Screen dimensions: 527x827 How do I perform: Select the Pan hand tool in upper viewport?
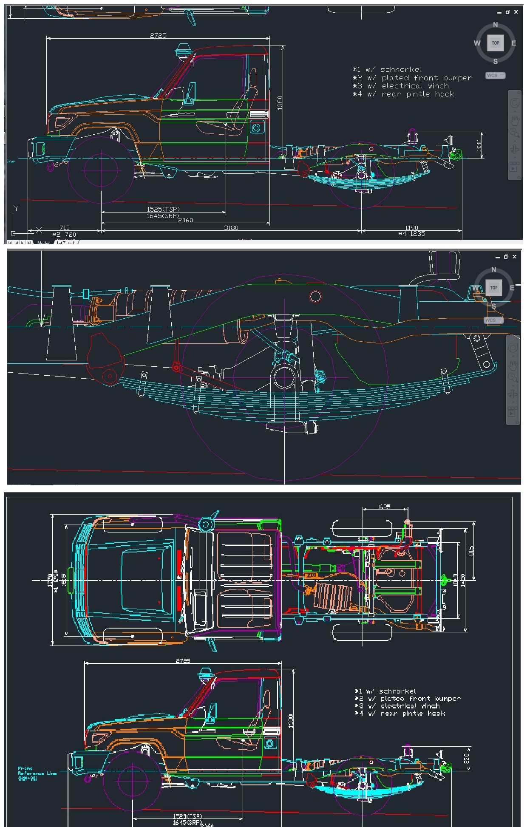click(x=514, y=121)
